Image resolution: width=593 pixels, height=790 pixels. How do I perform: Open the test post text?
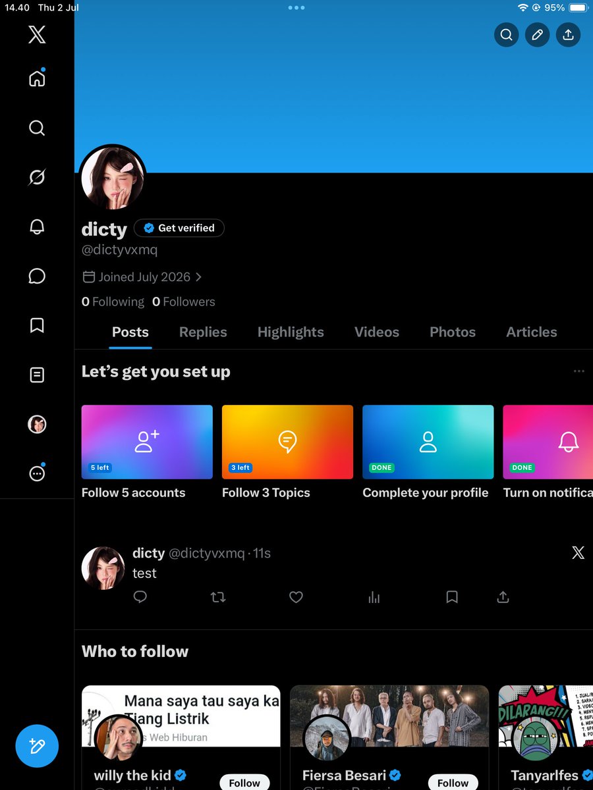[x=144, y=573]
